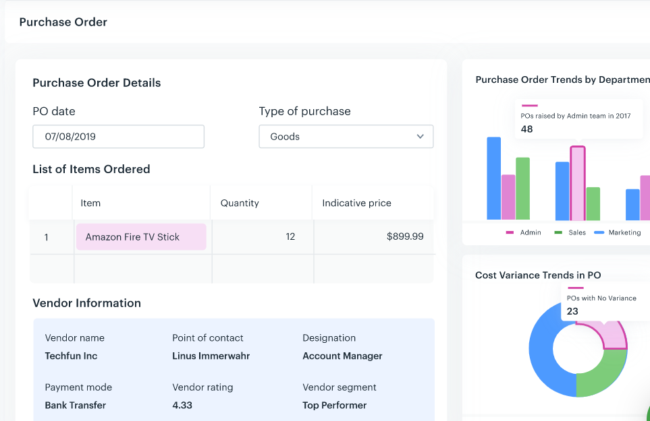Click the PO date input field
The width and height of the screenshot is (650, 421).
(x=118, y=137)
